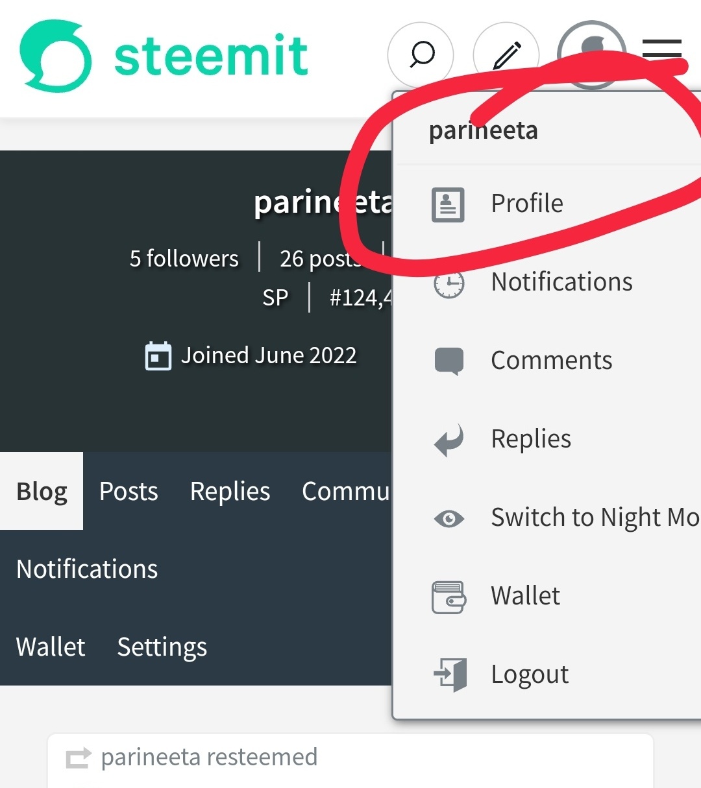701x788 pixels.
Task: Open the search magnifier icon
Action: click(x=421, y=55)
